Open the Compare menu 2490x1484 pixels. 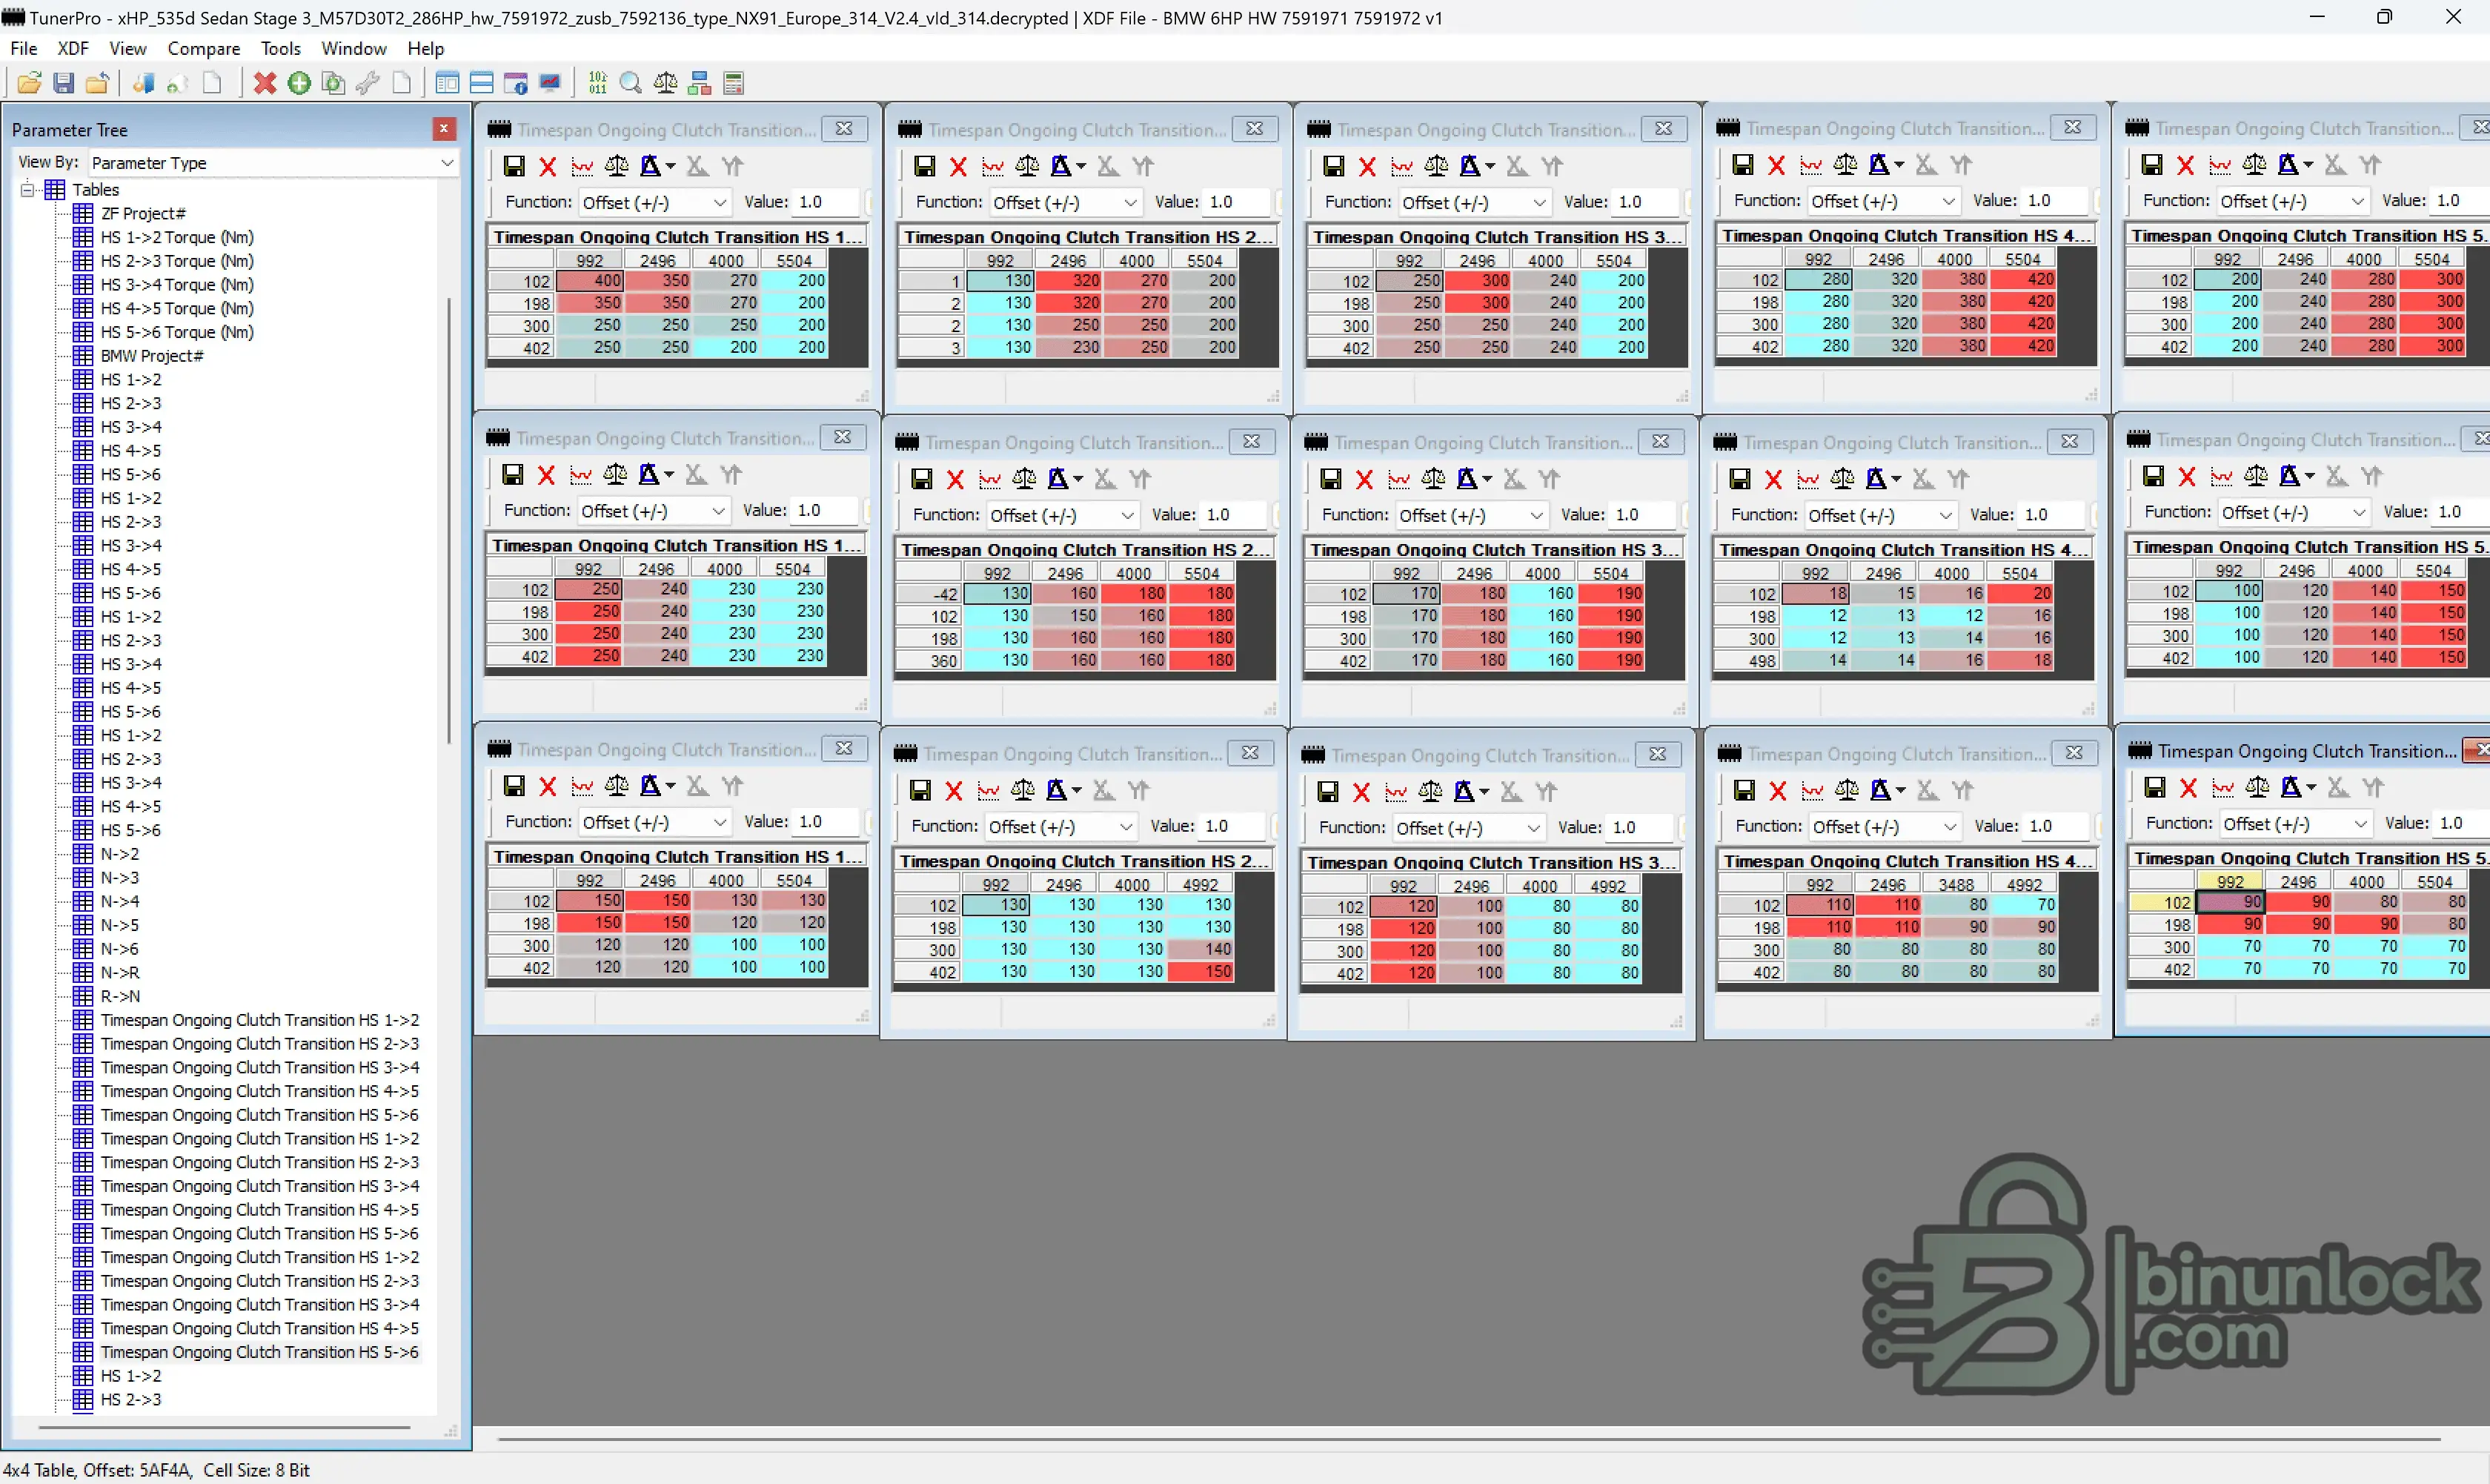[x=203, y=48]
